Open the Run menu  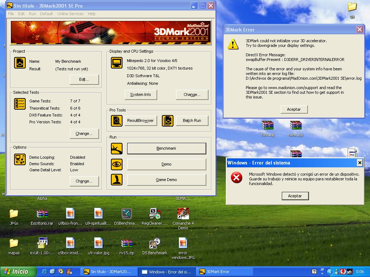pos(32,14)
